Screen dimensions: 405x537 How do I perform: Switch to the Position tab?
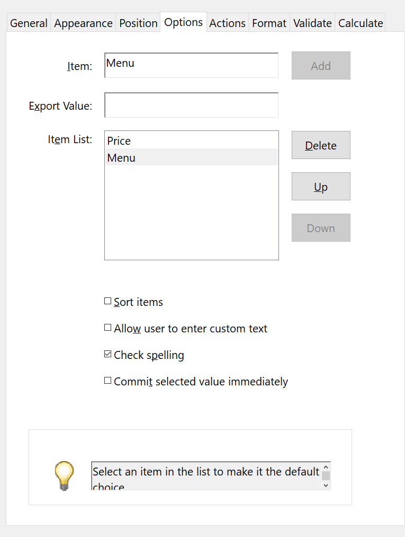[x=138, y=23]
